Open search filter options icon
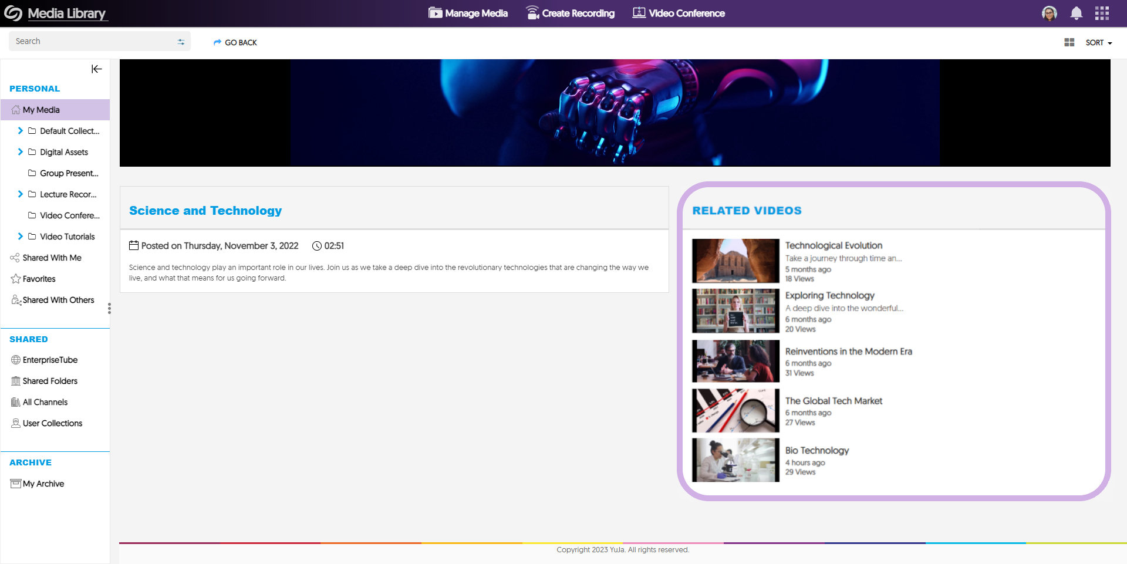This screenshot has height=564, width=1127. tap(181, 42)
